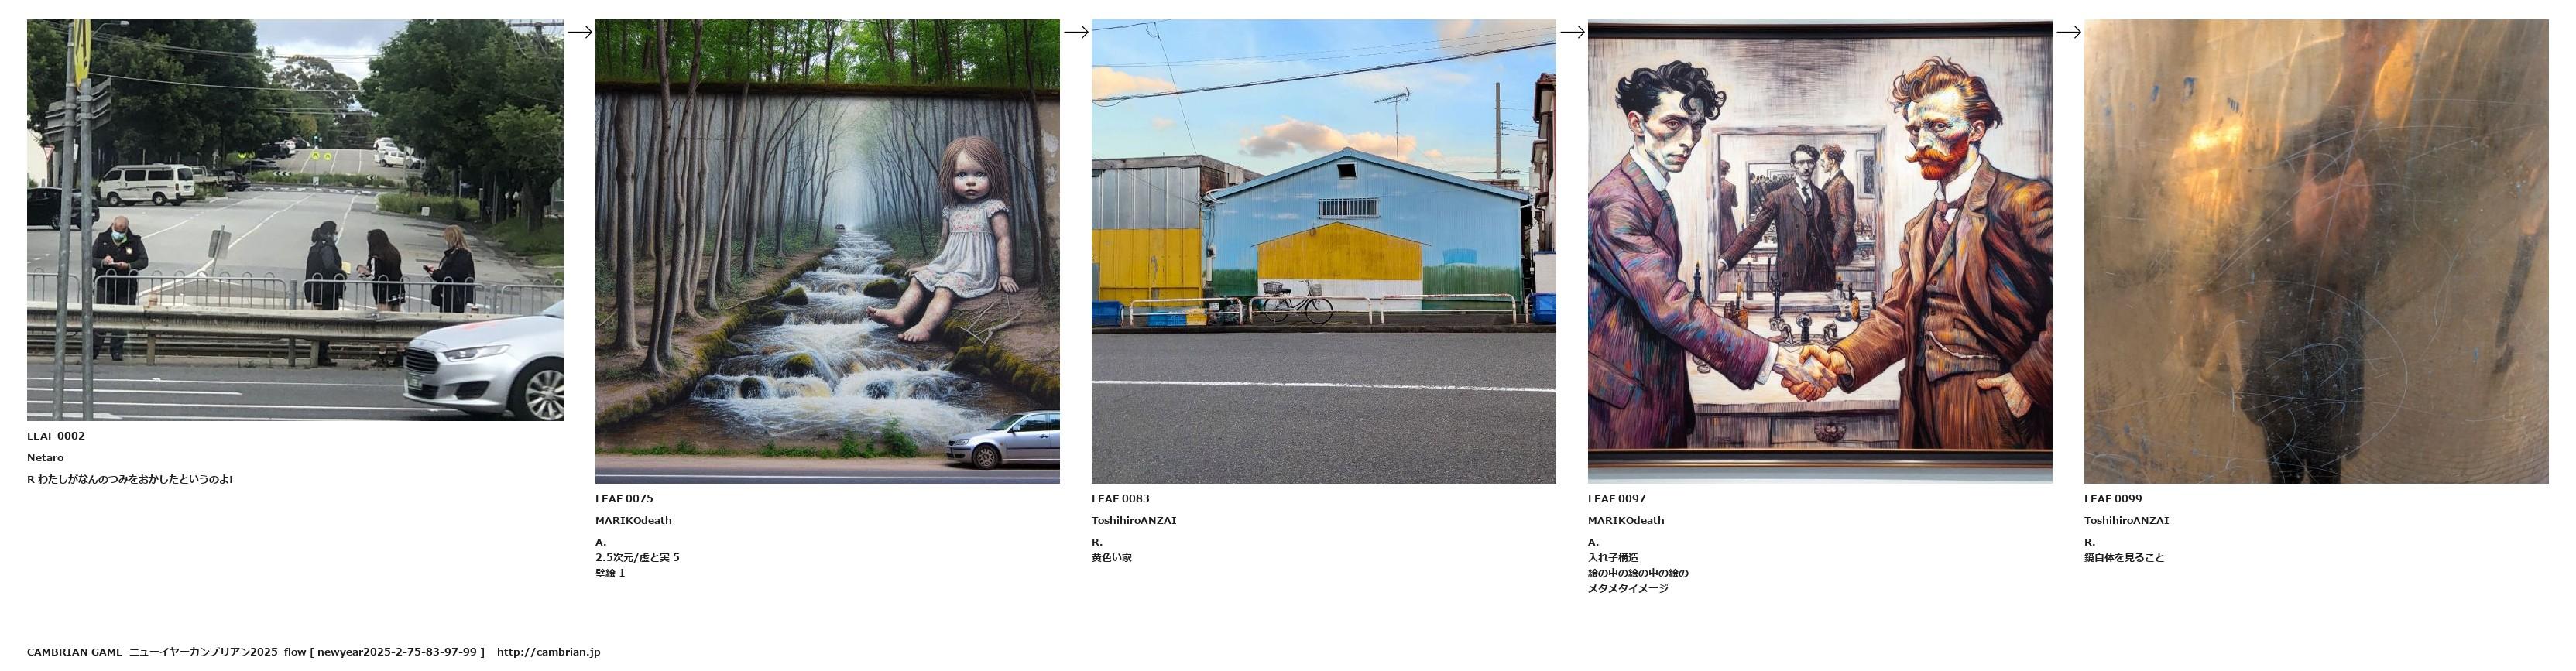Open the street scene thumbnail LEAF 0002
The height and width of the screenshot is (671, 2576).
pos(295,220)
